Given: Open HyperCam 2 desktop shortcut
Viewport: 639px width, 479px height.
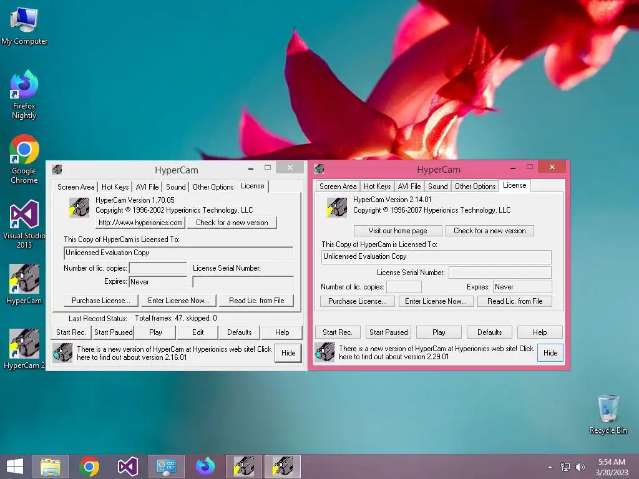Looking at the screenshot, I should (x=24, y=349).
